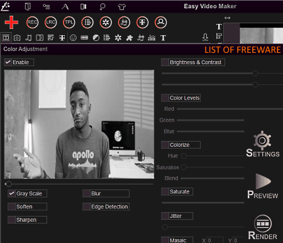Image resolution: width=283 pixels, height=243 pixels.
Task: Click the magic wand icon in title bar
Action: click(x=5, y=6)
